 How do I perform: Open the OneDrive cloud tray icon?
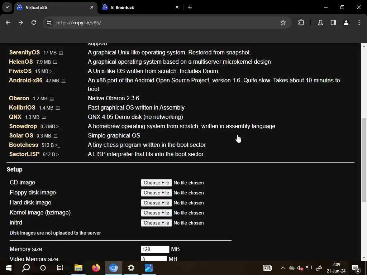pos(292,268)
